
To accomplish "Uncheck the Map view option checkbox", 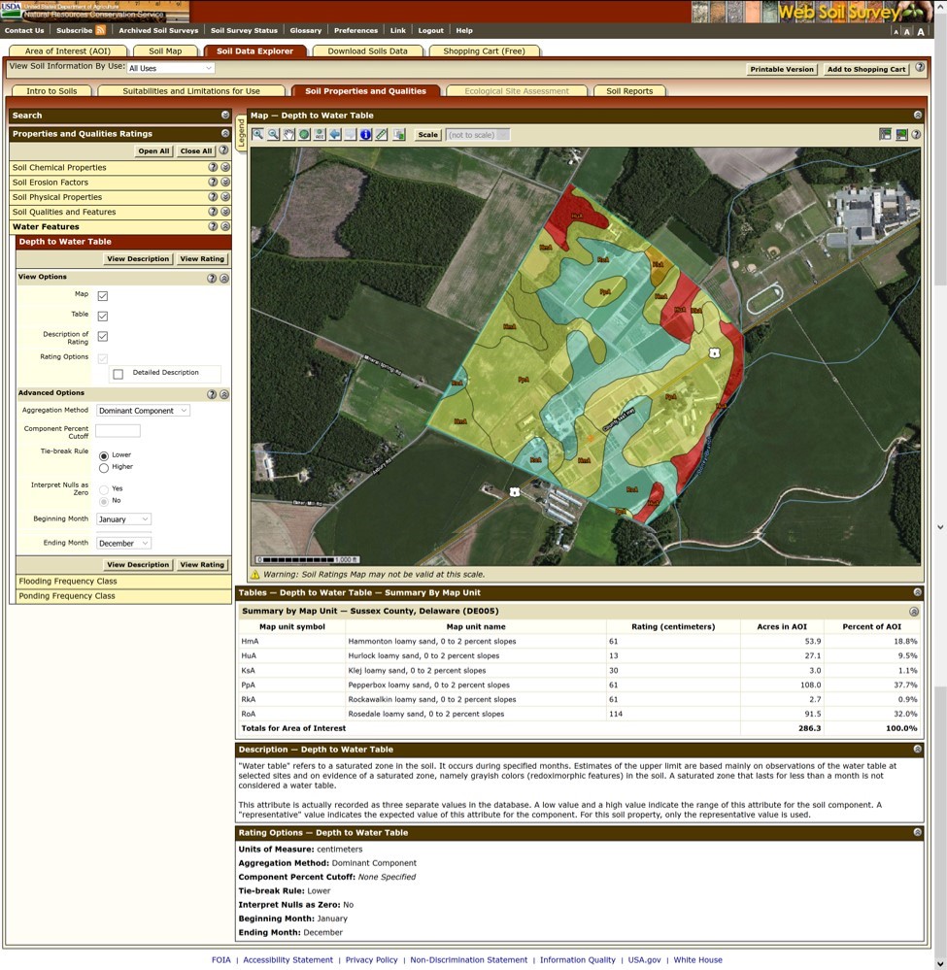I will tap(103, 295).
